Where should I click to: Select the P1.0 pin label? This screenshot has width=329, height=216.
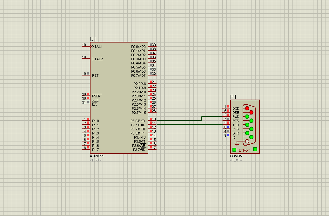[x=96, y=121]
